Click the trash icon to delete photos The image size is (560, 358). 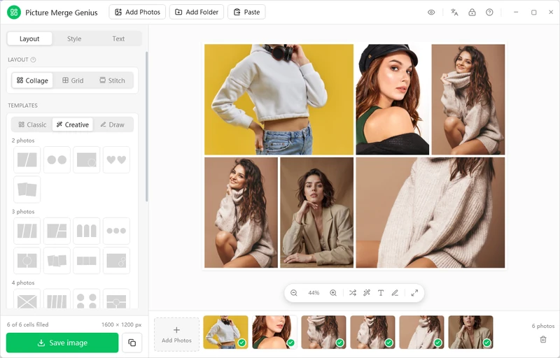tap(543, 339)
